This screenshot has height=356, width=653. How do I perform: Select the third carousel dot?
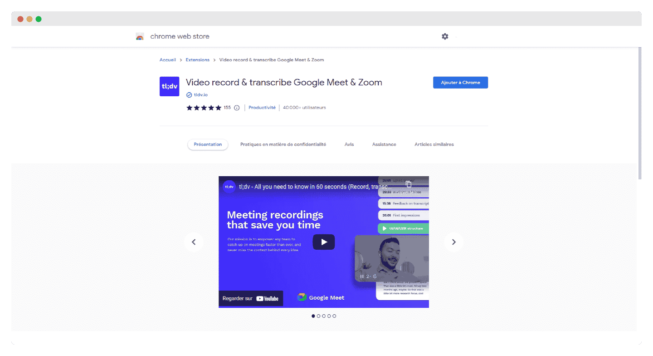point(324,316)
